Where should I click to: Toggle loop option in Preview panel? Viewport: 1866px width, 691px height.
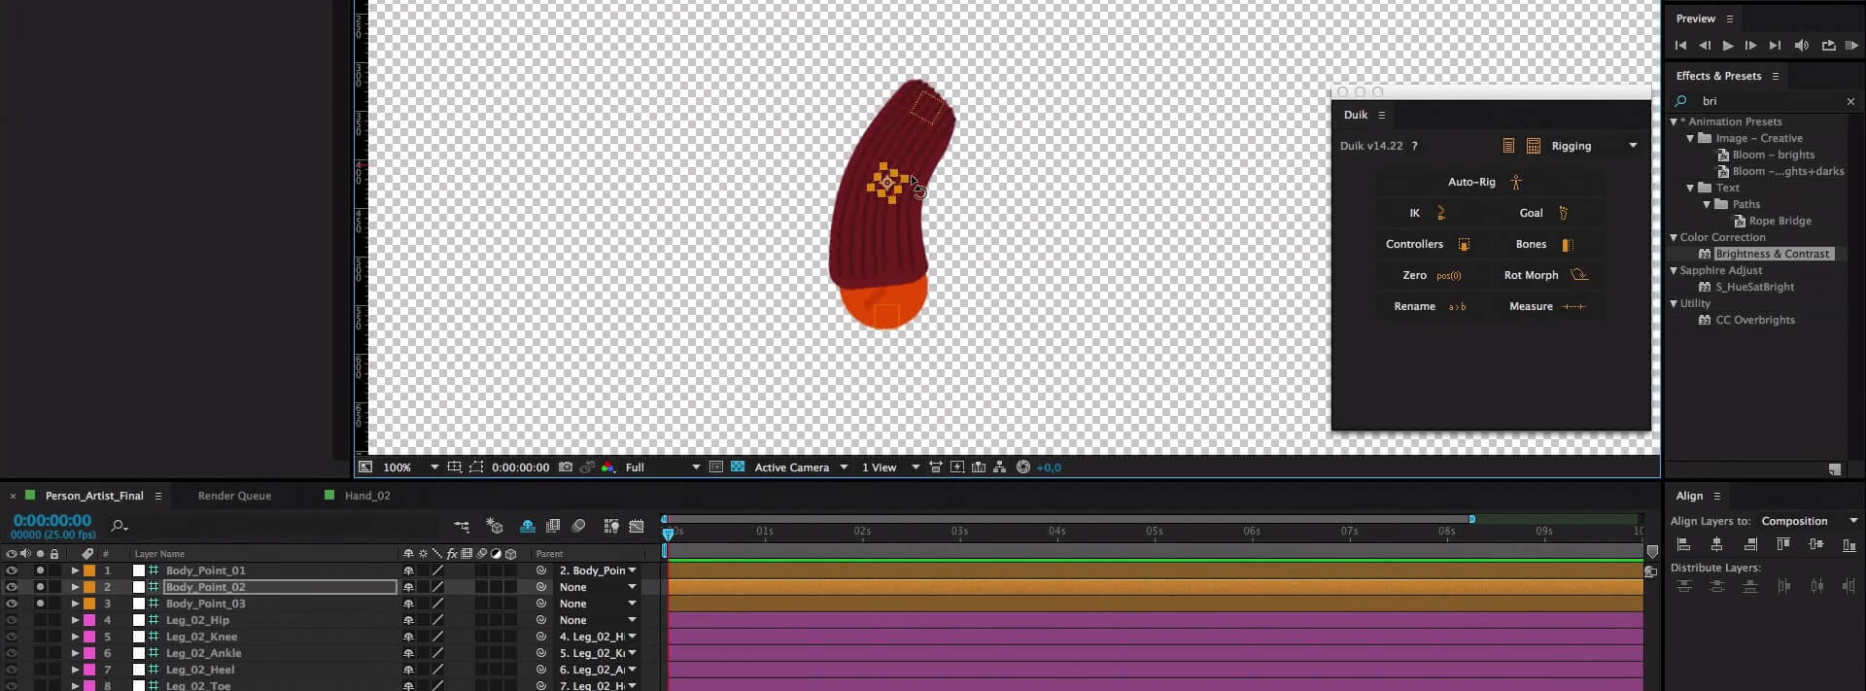[x=1828, y=46]
